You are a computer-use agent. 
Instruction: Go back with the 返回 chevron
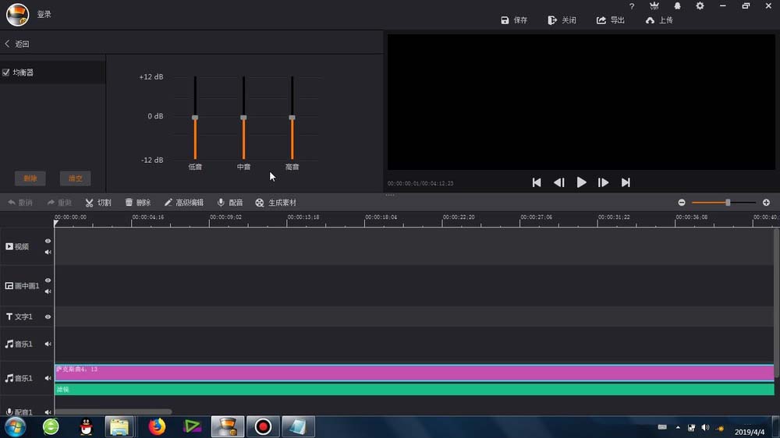click(8, 44)
